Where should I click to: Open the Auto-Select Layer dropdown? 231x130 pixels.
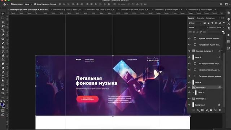pyautogui.click(x=29, y=4)
